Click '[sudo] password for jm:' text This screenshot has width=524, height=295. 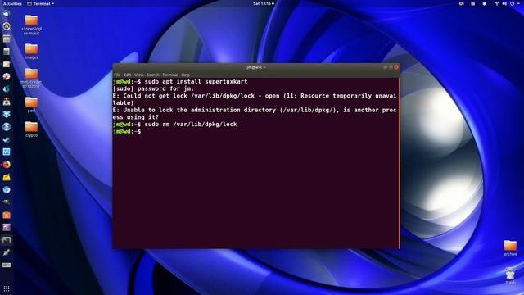click(153, 88)
